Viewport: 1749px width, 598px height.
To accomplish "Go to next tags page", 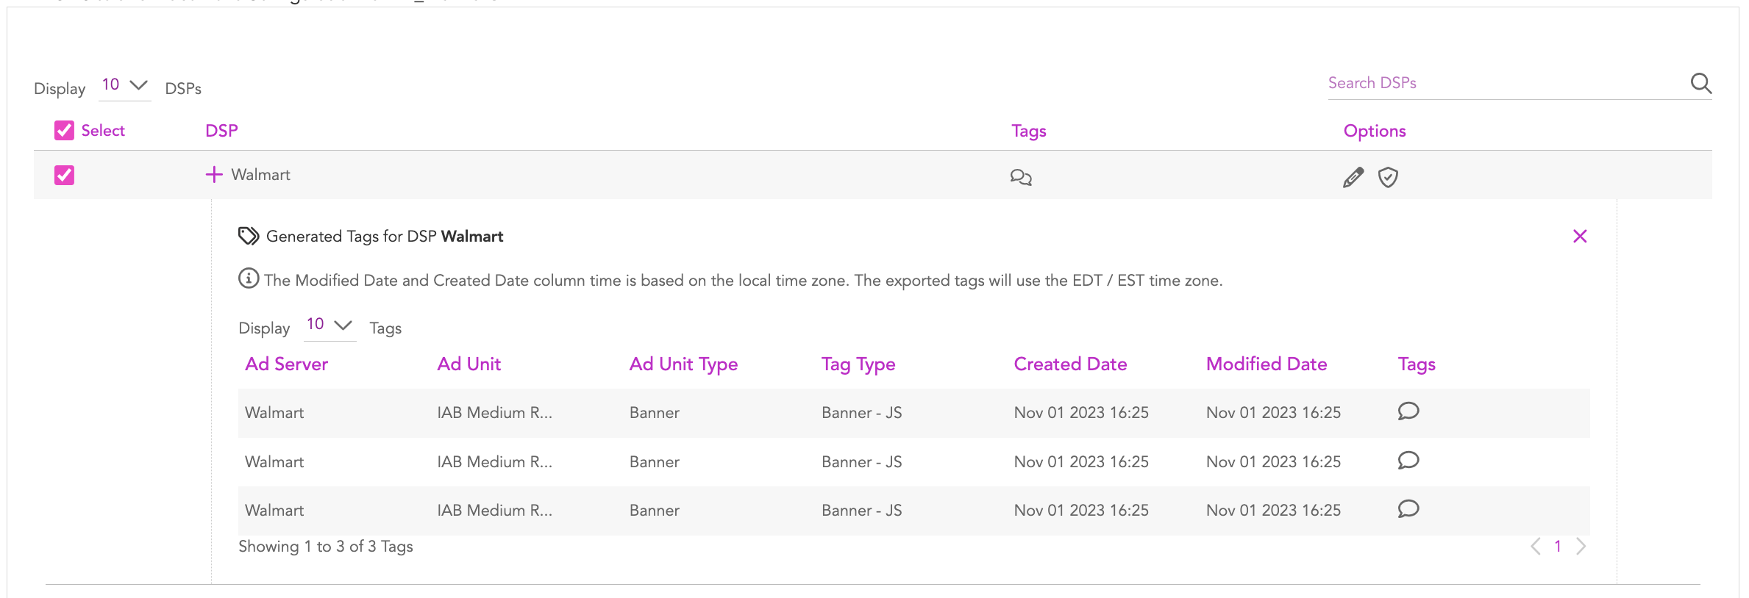I will point(1581,546).
